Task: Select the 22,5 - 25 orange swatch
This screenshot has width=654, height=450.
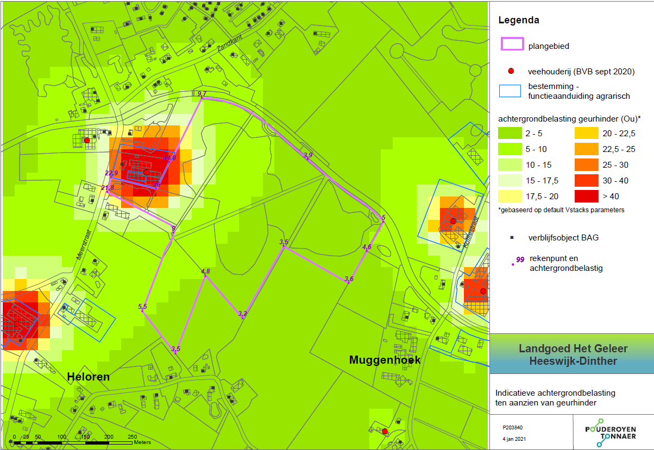Action: point(587,150)
